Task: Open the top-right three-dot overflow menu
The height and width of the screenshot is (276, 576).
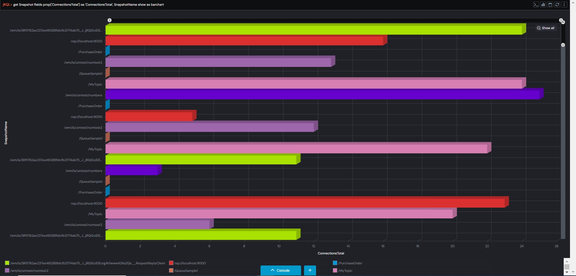Action: [565, 4]
